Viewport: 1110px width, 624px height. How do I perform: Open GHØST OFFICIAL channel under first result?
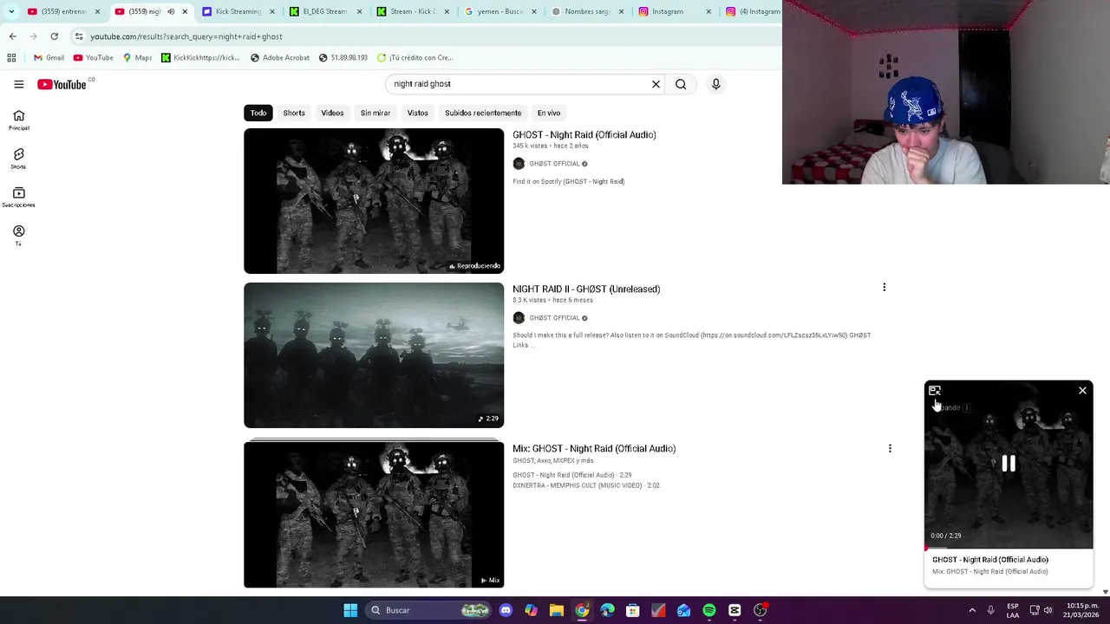point(554,164)
